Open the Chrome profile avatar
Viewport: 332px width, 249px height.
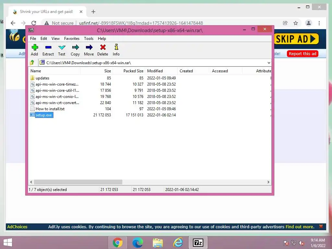[x=309, y=23]
